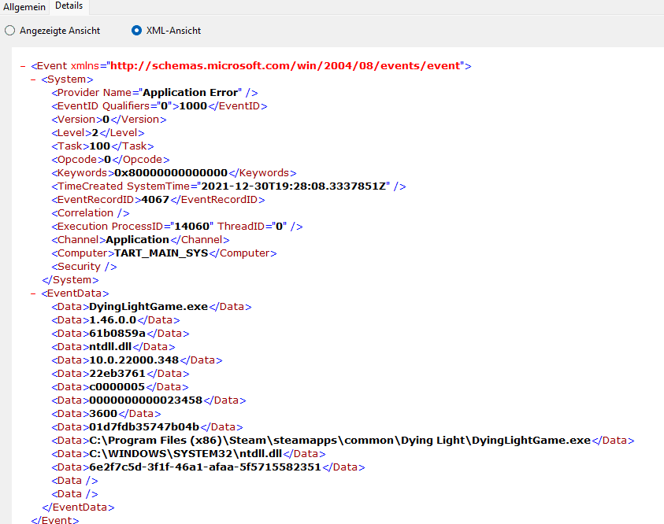Viewport: 664px width, 524px height.
Task: Select the Details tab
Action: pyautogui.click(x=69, y=6)
